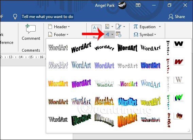193x140 pixels.
Task: Select the bold black condensed WordArt style
Action: click(x=127, y=48)
